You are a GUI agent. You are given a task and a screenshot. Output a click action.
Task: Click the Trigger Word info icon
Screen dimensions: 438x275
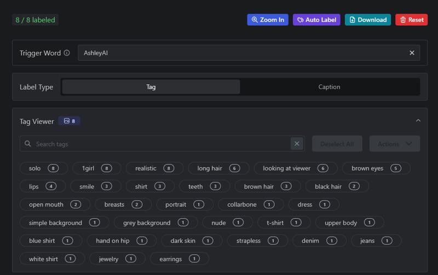coord(67,53)
